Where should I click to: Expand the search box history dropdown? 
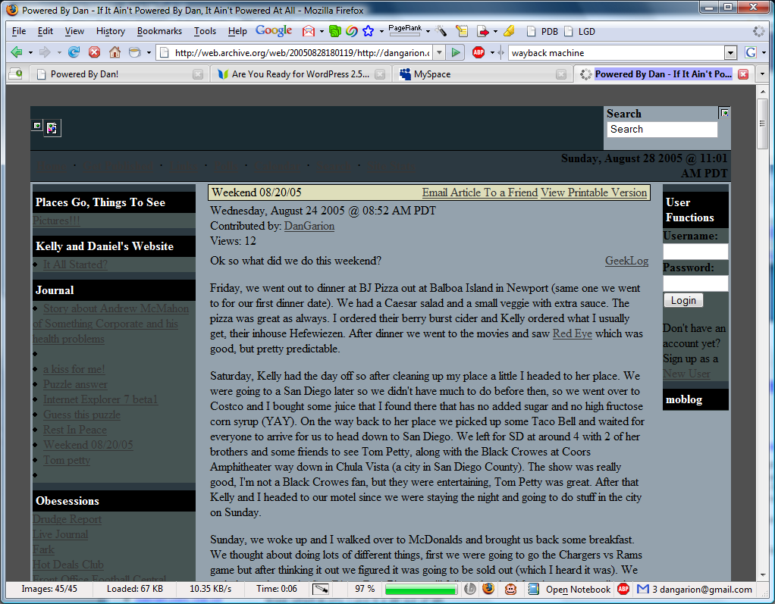[730, 53]
